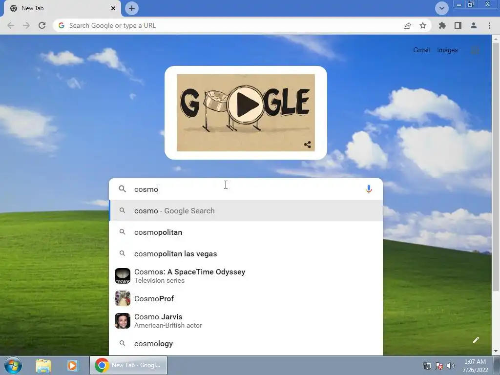Open Windows Media Player taskbar icon

pos(73,365)
